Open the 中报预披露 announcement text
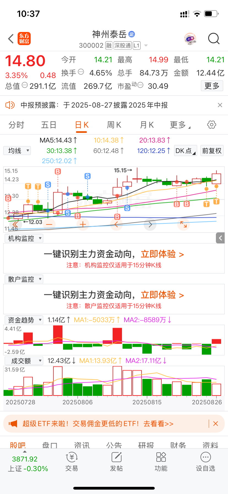228x494 pixels. pyautogui.click(x=94, y=105)
